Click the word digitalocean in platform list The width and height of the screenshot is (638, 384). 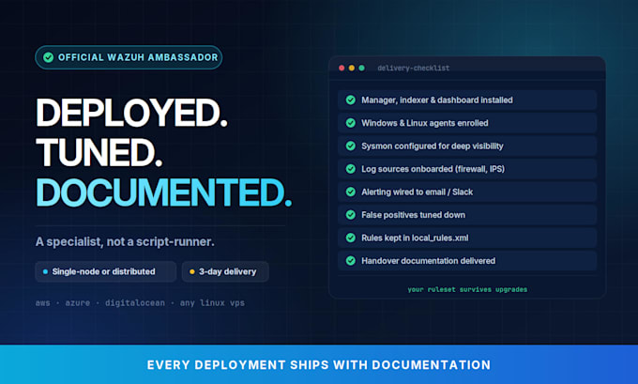point(135,303)
